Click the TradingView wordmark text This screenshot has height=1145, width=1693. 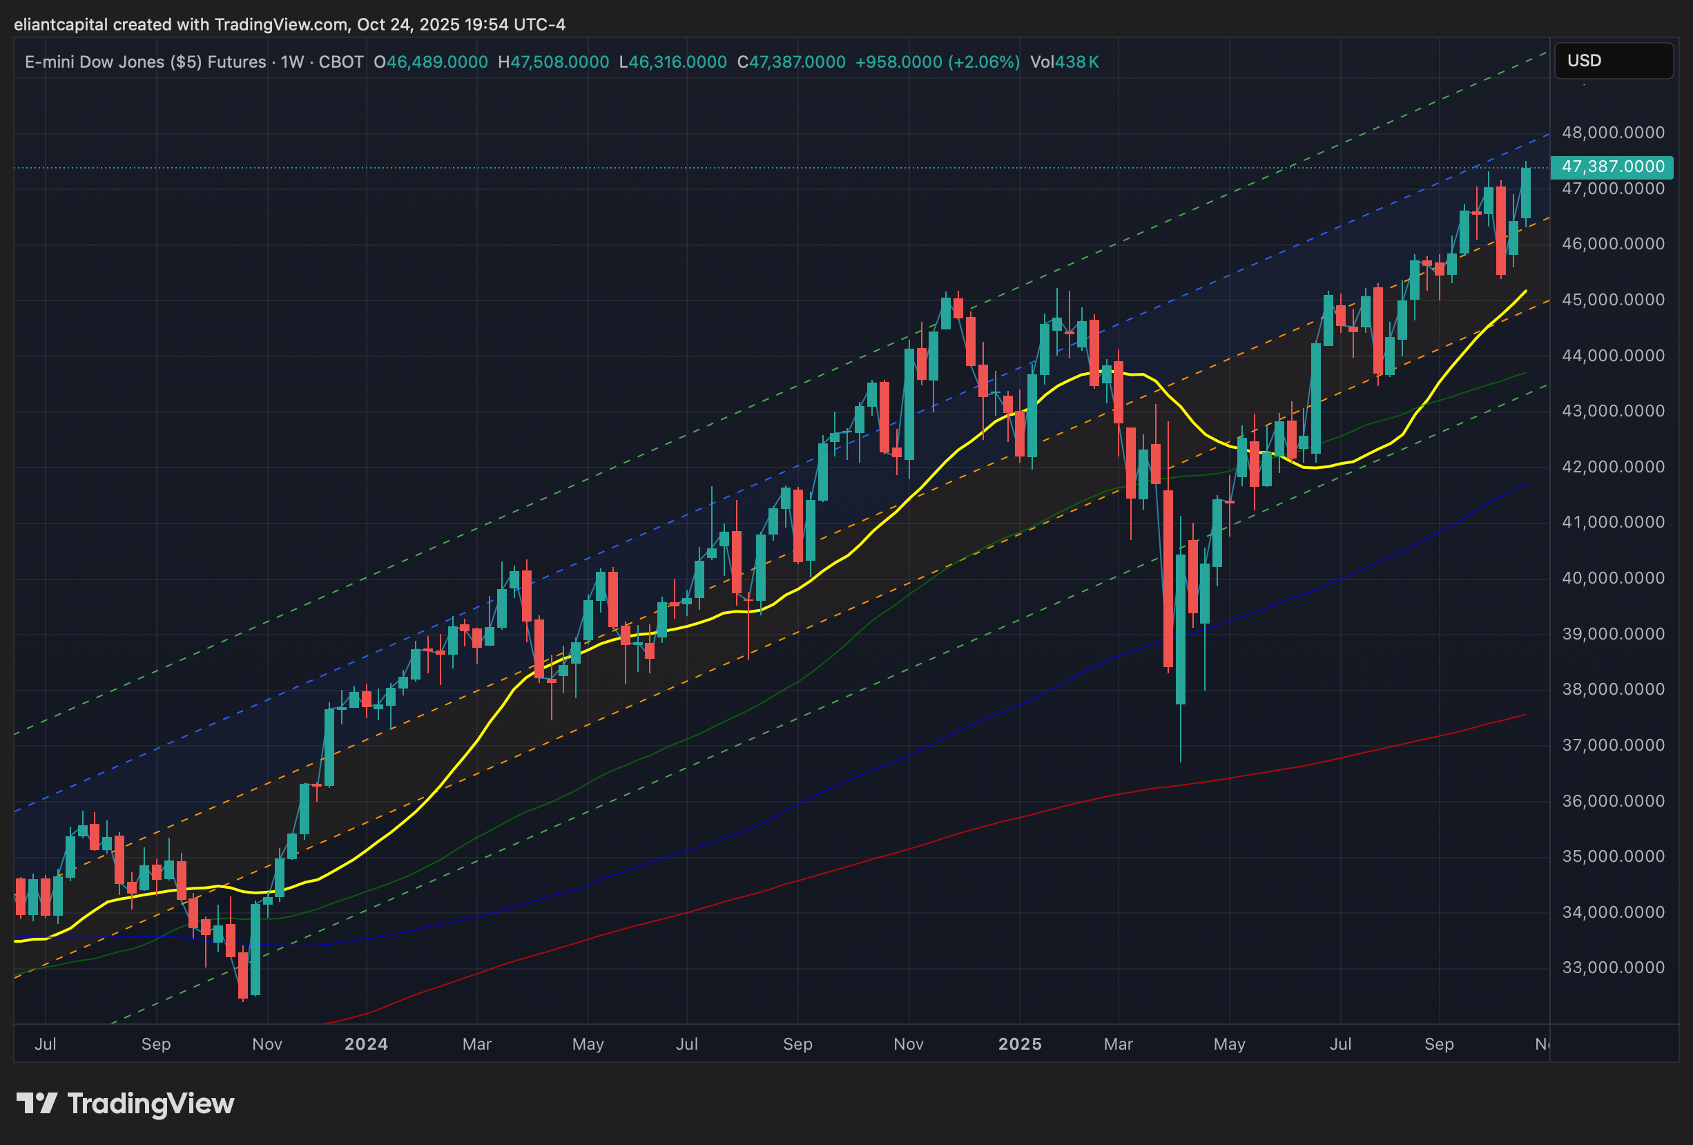(x=150, y=1104)
